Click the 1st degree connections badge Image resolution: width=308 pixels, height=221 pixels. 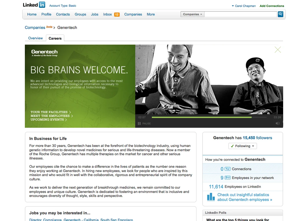point(227,169)
